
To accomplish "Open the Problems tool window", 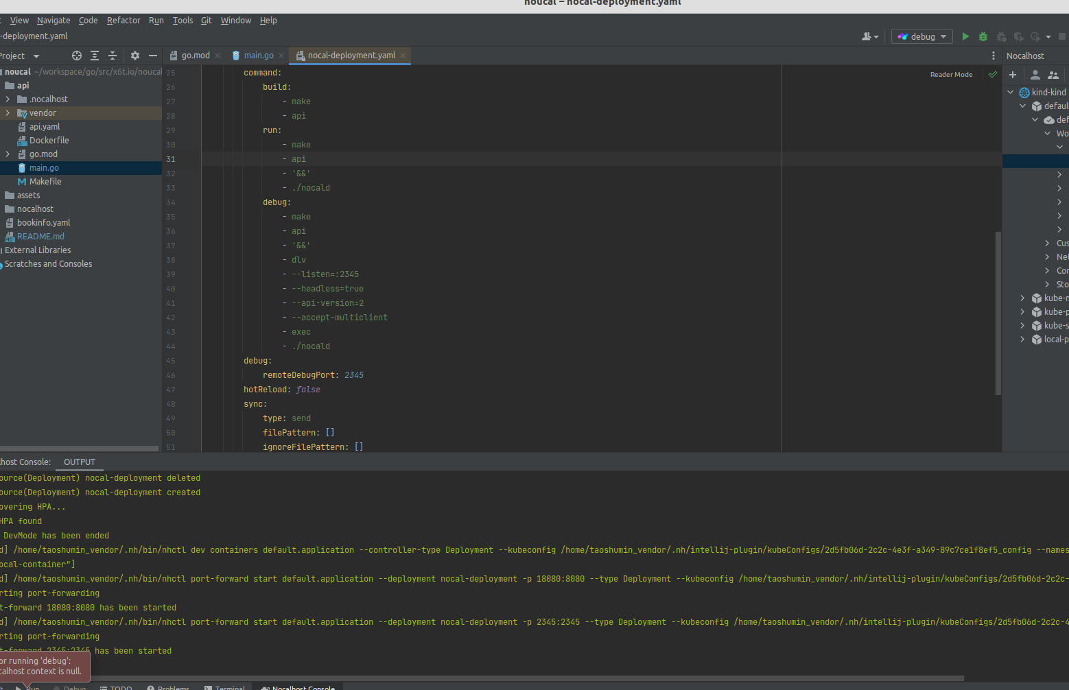I will [172, 687].
